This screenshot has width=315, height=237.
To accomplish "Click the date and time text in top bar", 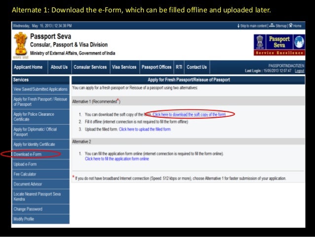I will [x=42, y=26].
